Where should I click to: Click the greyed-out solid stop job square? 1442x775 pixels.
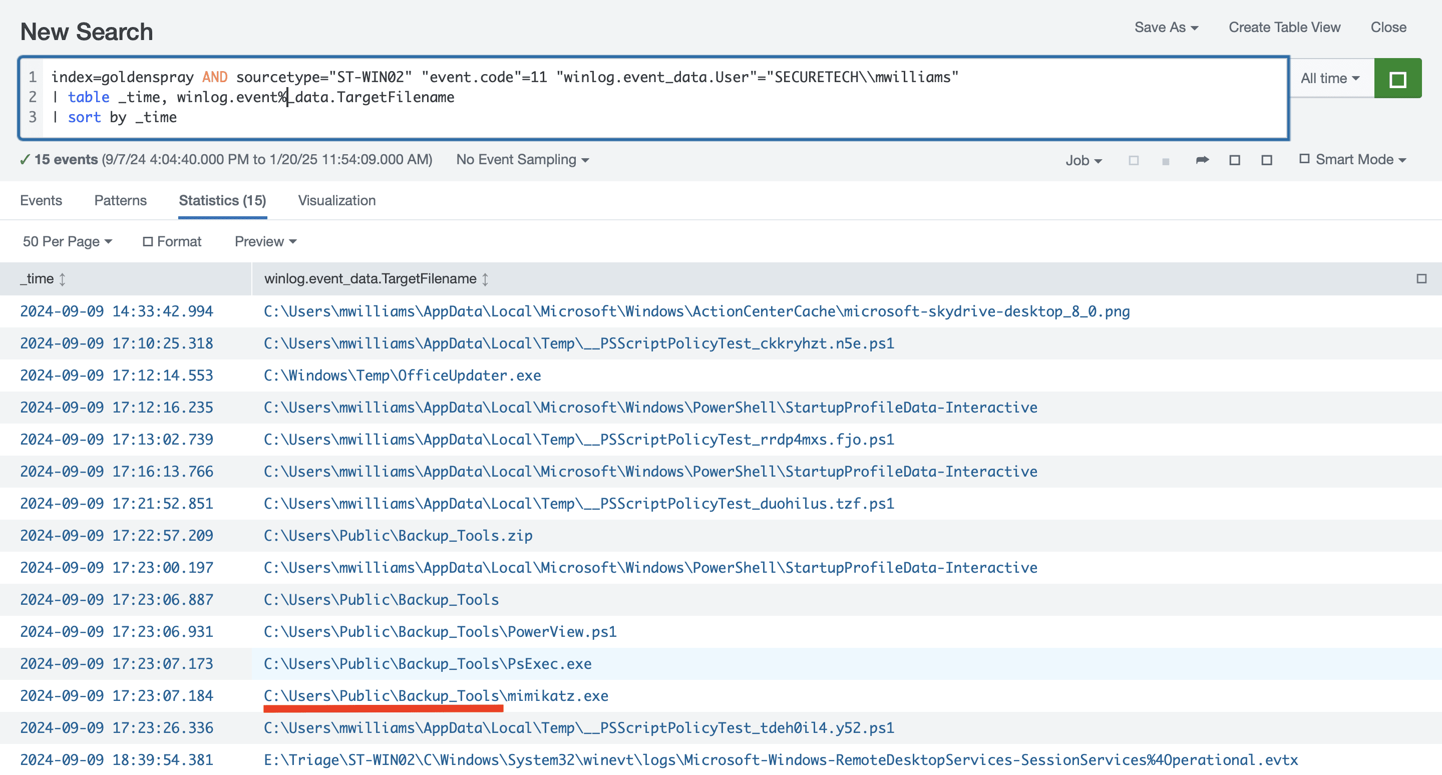click(x=1166, y=161)
